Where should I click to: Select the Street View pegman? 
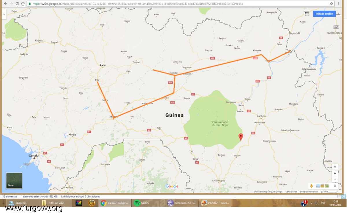point(311,186)
